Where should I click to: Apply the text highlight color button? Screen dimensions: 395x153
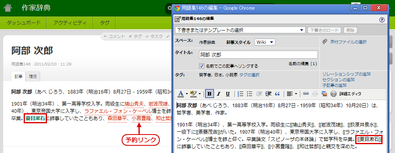(193, 94)
